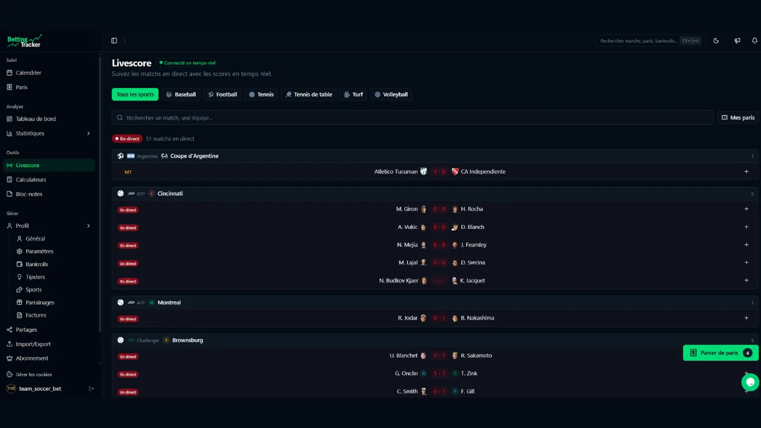
Task: Click the global search box in the header
Action: 651,40
